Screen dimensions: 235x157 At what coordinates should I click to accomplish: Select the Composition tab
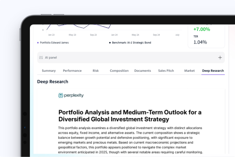[119, 71]
